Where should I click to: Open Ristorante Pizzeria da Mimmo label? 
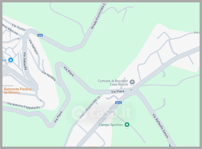pos(18,91)
